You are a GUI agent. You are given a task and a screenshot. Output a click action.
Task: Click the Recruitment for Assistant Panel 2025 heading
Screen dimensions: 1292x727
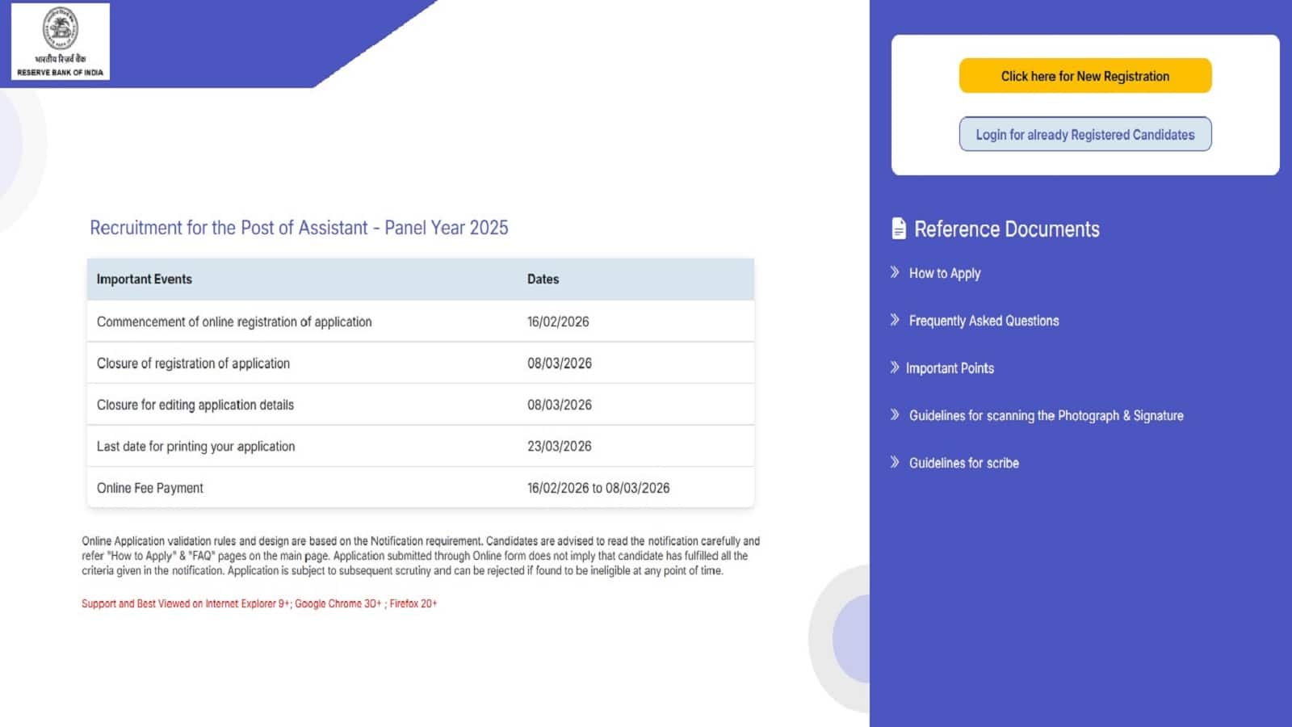pyautogui.click(x=299, y=228)
